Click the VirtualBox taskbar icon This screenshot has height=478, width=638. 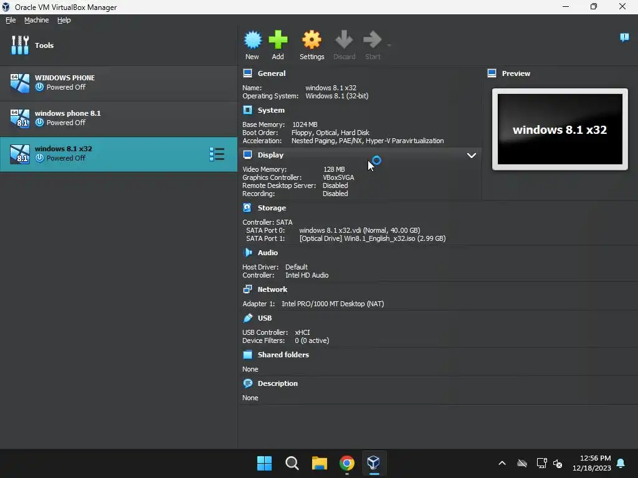coord(374,463)
